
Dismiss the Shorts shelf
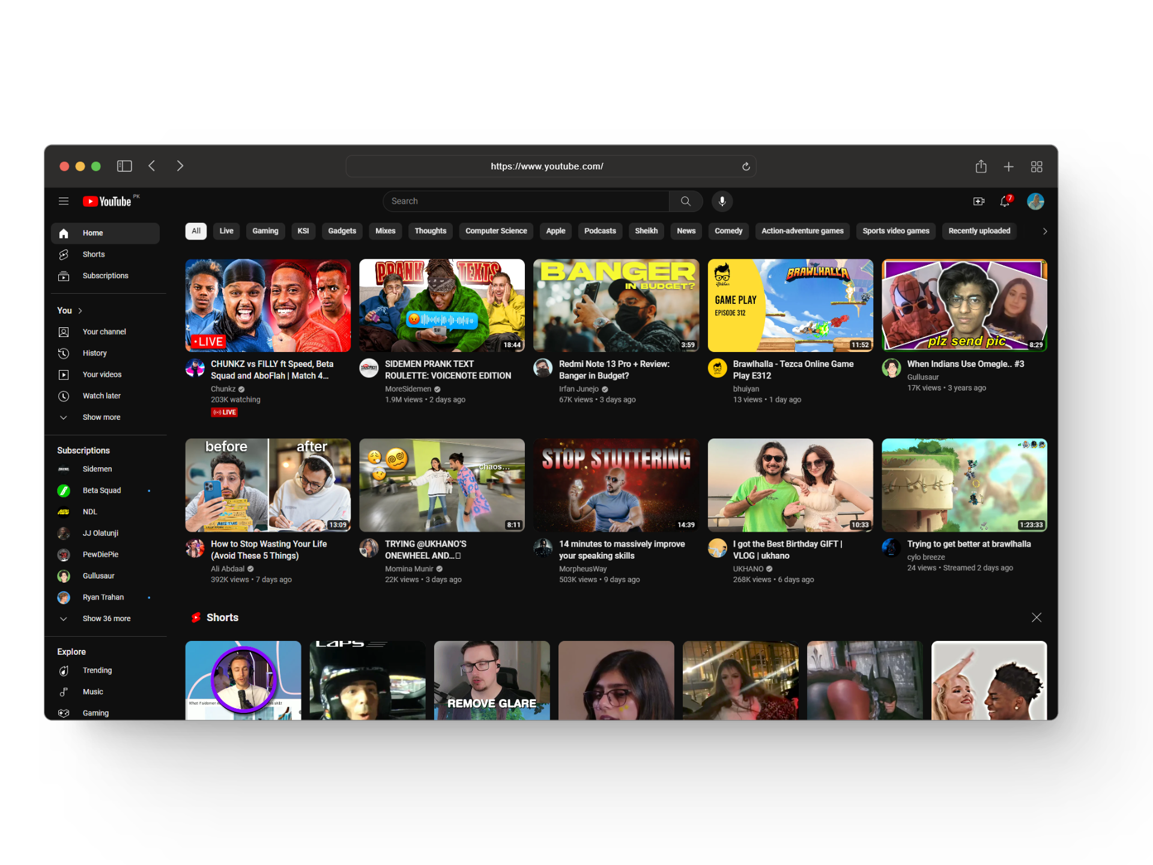[x=1036, y=618]
